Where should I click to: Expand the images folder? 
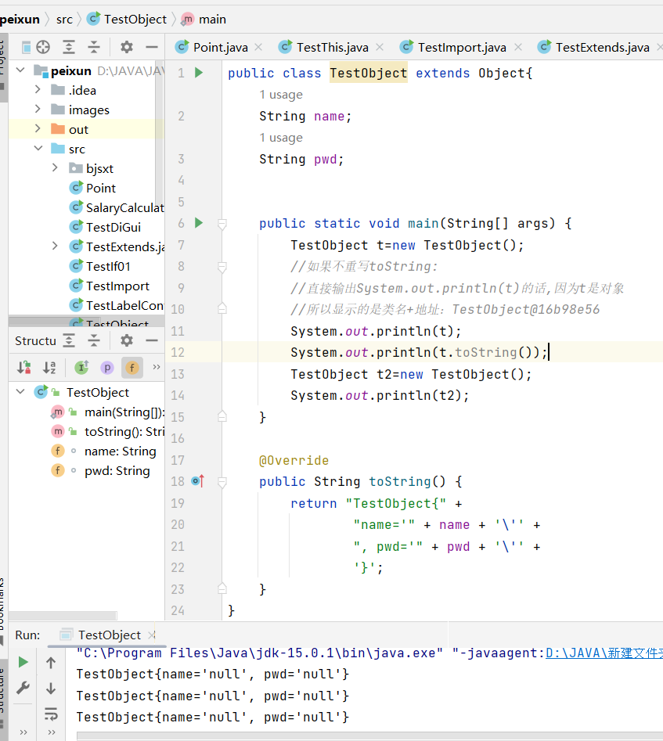point(38,110)
